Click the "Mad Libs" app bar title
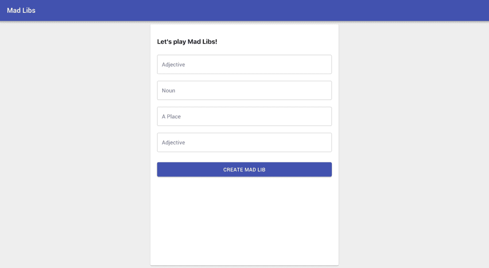489x268 pixels. [x=21, y=10]
